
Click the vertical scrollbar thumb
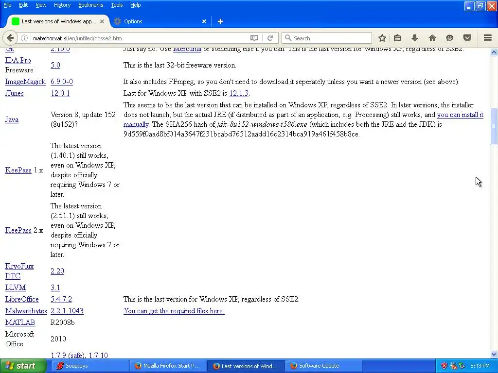pyautogui.click(x=494, y=126)
